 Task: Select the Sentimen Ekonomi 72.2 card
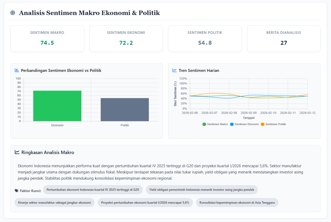[126, 39]
